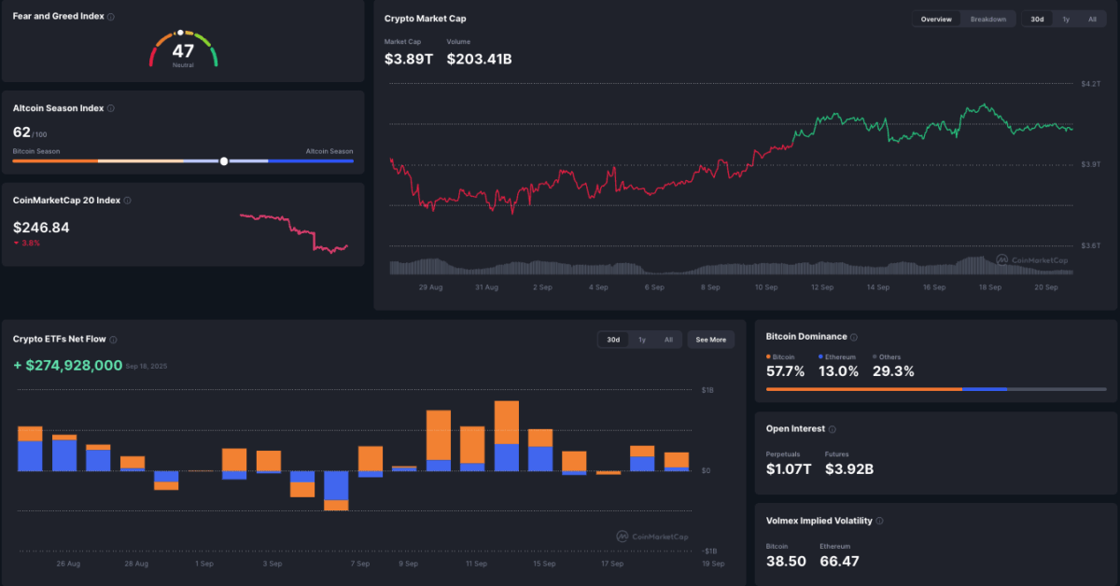Viewport: 1120px width, 586px height.
Task: Click the Altcoin Season Index slider handle
Action: click(x=224, y=161)
